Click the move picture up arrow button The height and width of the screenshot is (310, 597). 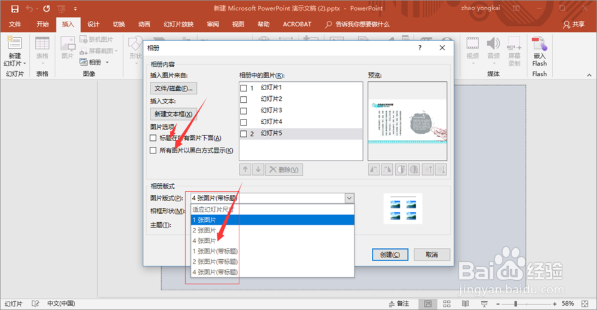[245, 170]
